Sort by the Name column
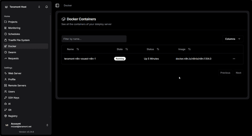The image size is (252, 136). click(73, 49)
